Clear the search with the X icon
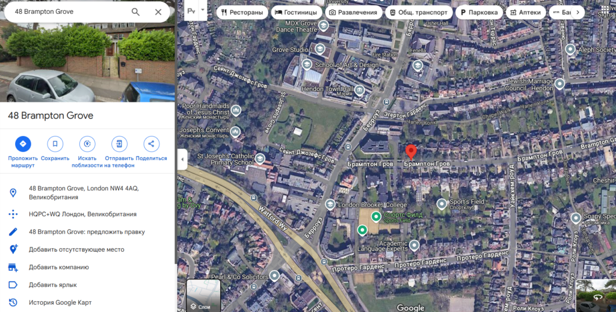Viewport: 616px width, 312px height. pyautogui.click(x=158, y=12)
